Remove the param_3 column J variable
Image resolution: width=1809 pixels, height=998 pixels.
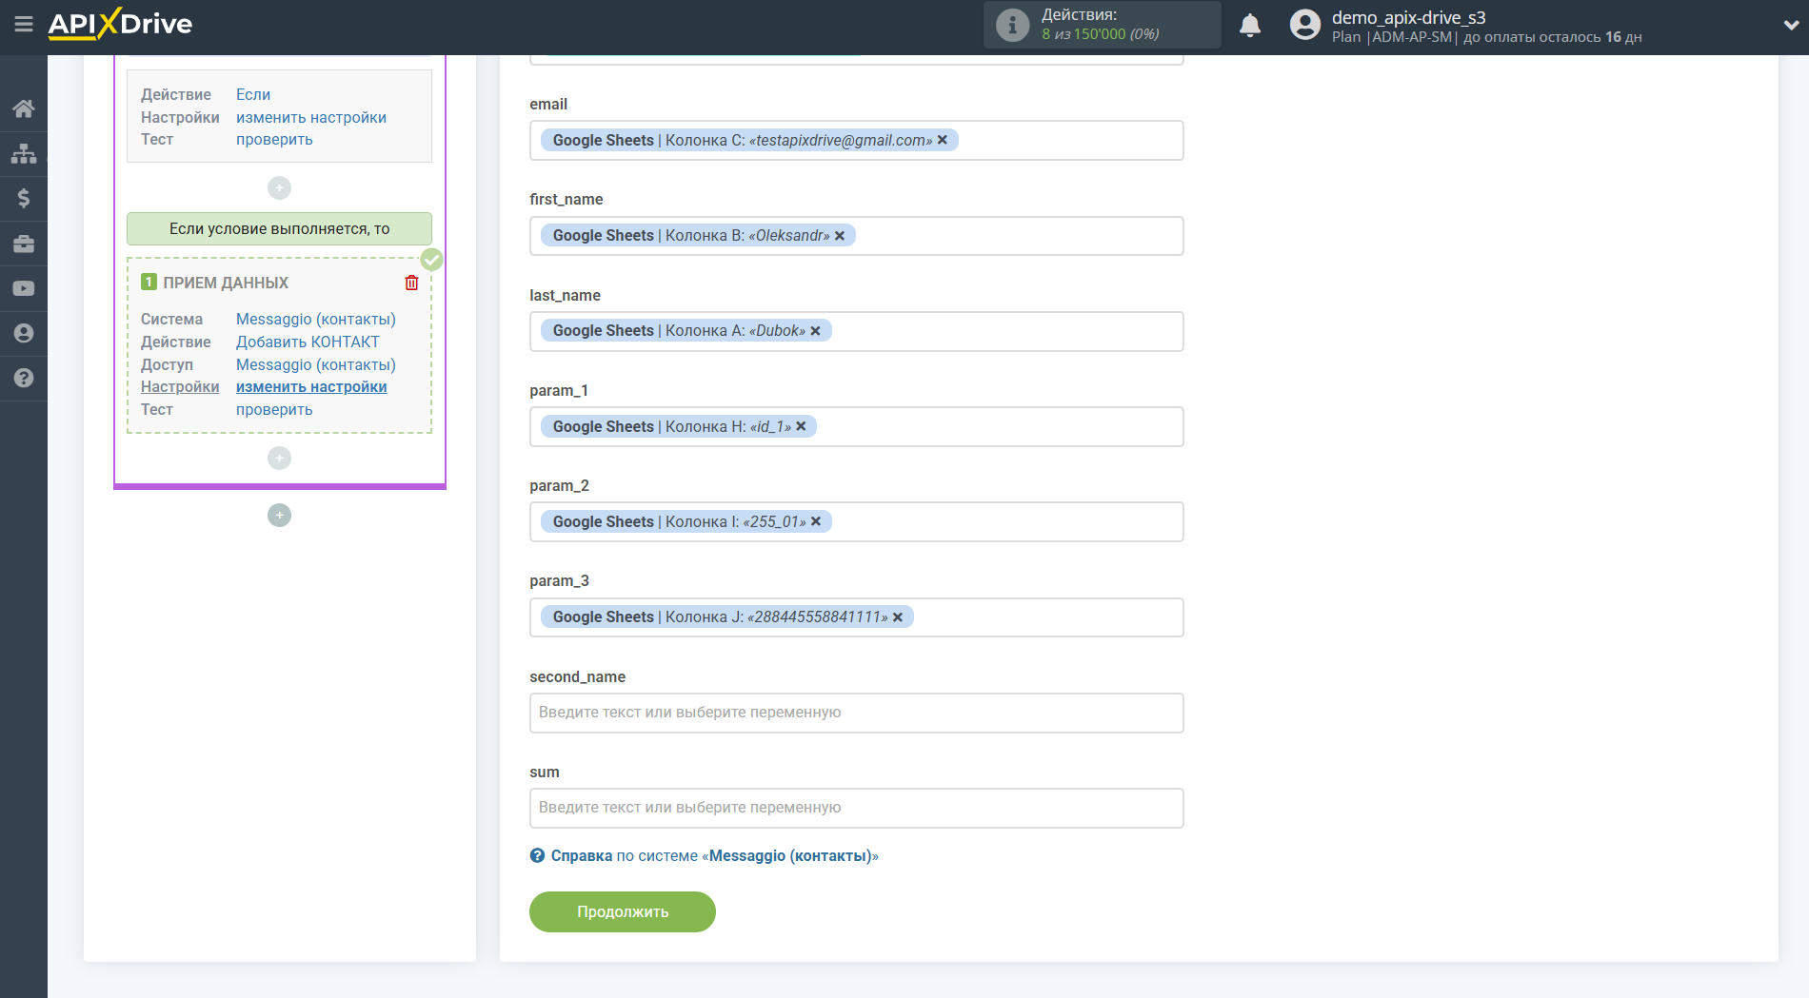[x=898, y=617]
